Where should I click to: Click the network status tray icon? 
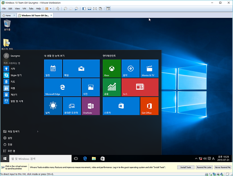[x=200, y=159]
